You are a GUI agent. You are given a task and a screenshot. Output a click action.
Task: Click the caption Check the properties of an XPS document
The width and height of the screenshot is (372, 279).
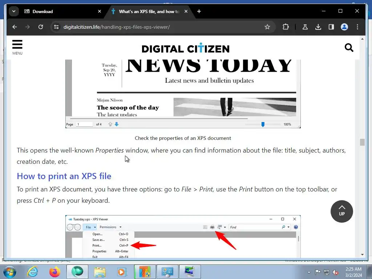(183, 138)
